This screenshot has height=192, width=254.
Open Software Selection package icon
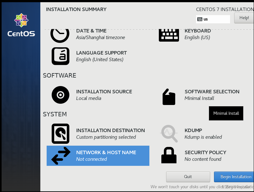(169, 97)
